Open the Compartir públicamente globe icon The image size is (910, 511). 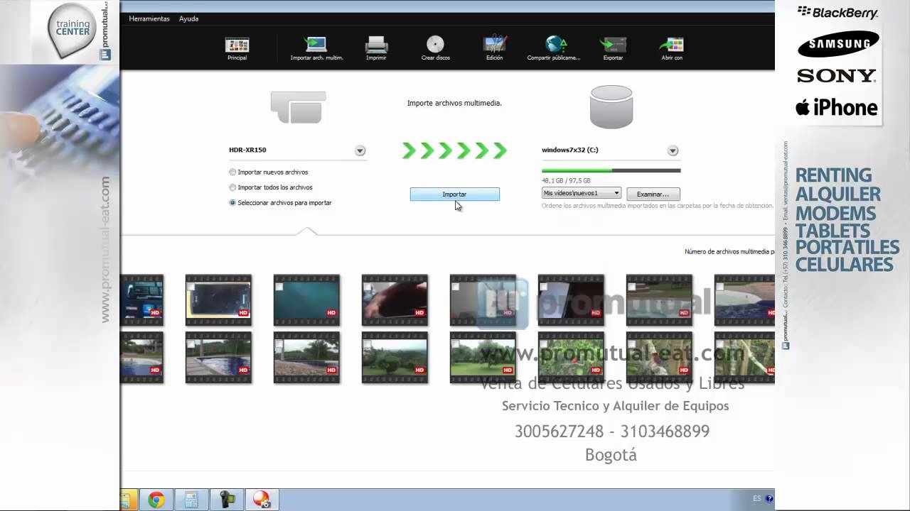[554, 48]
